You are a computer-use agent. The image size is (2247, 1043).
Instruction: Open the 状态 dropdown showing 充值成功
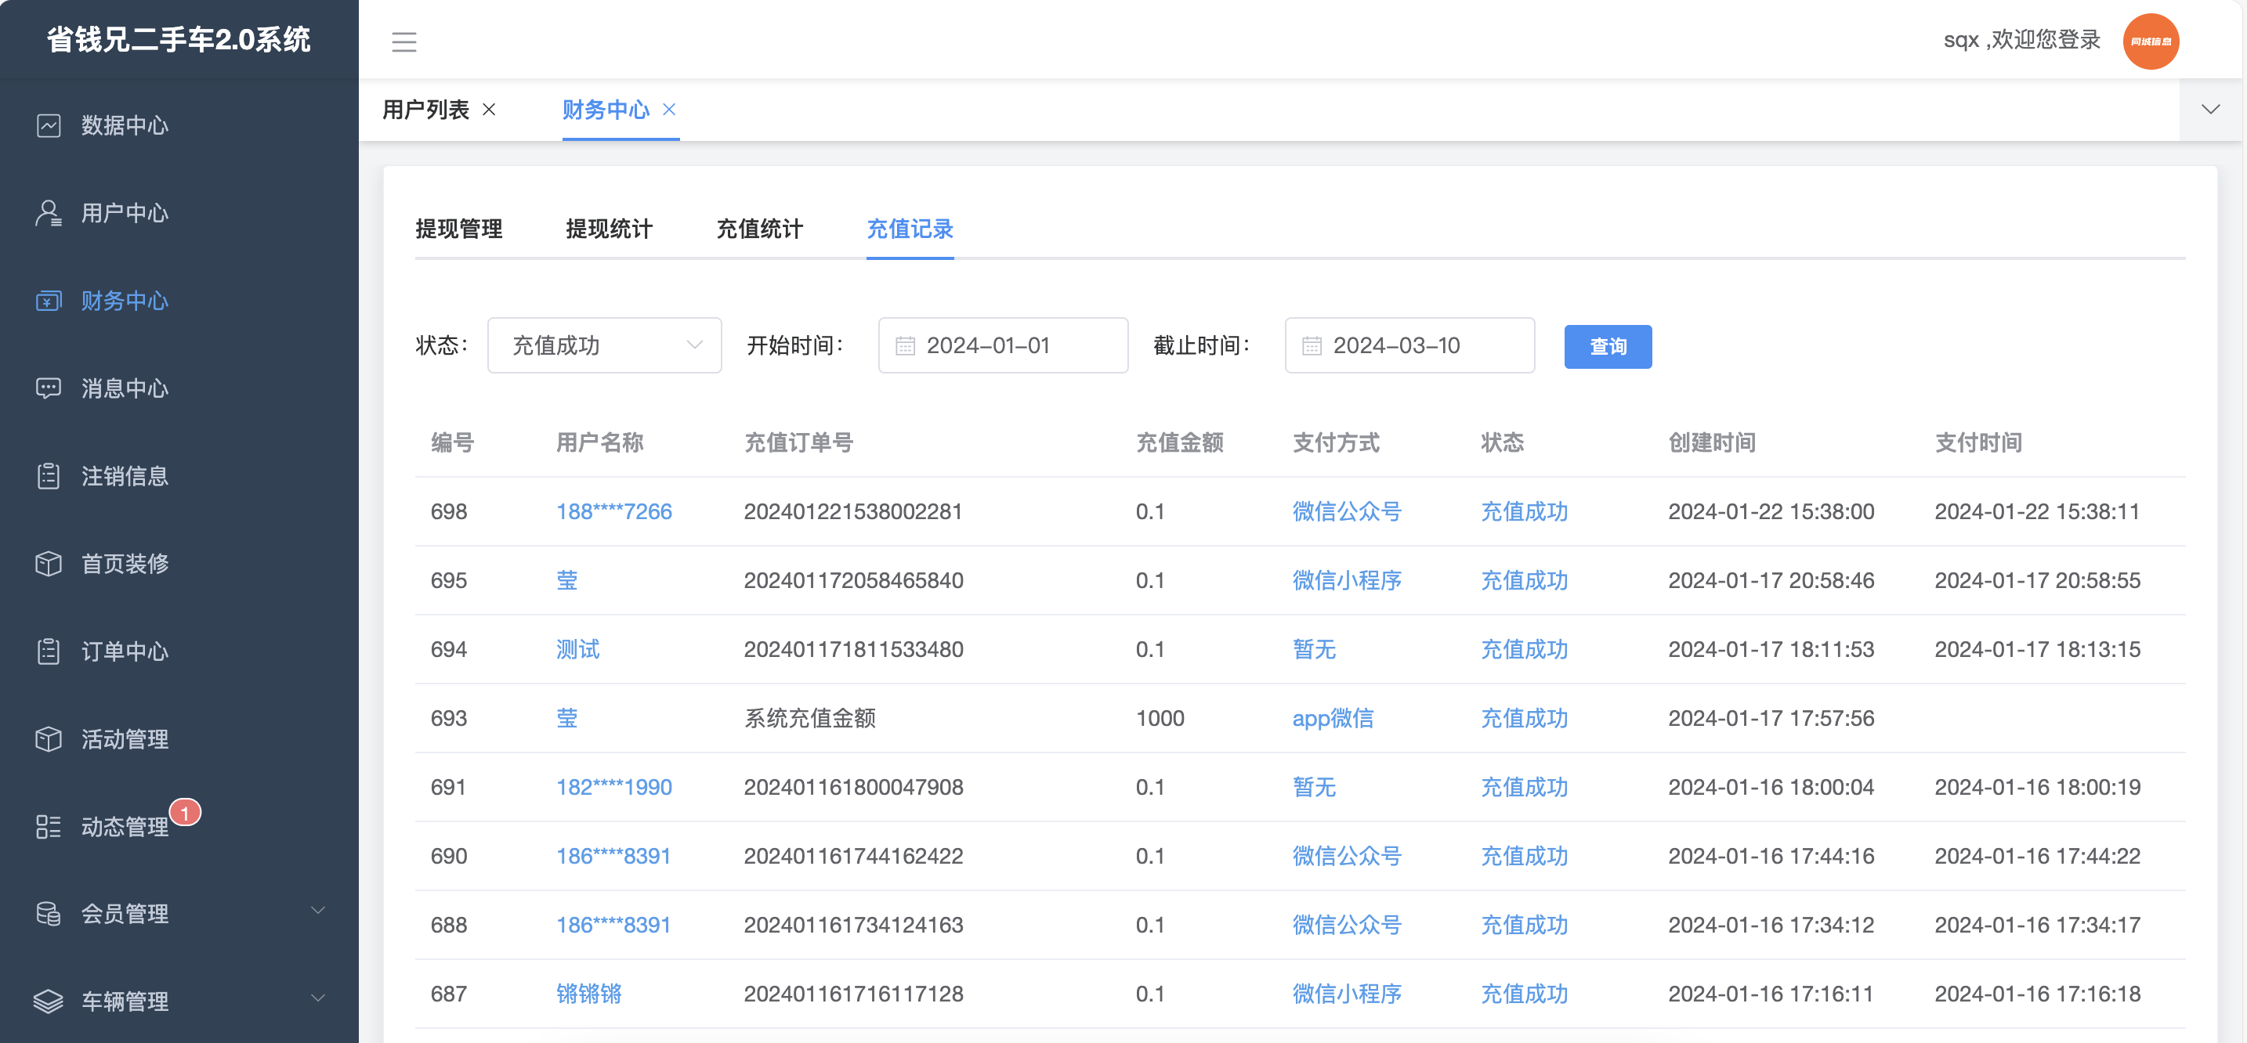603,345
